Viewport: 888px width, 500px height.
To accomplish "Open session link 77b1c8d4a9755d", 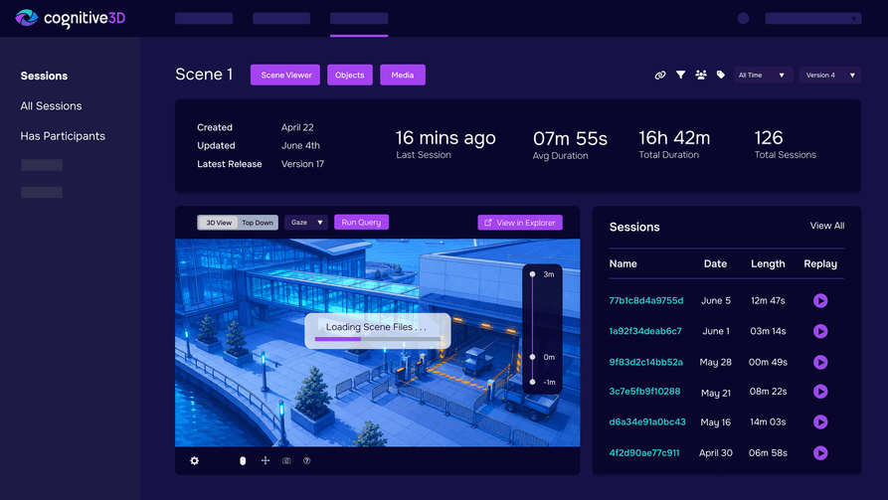I will point(646,300).
